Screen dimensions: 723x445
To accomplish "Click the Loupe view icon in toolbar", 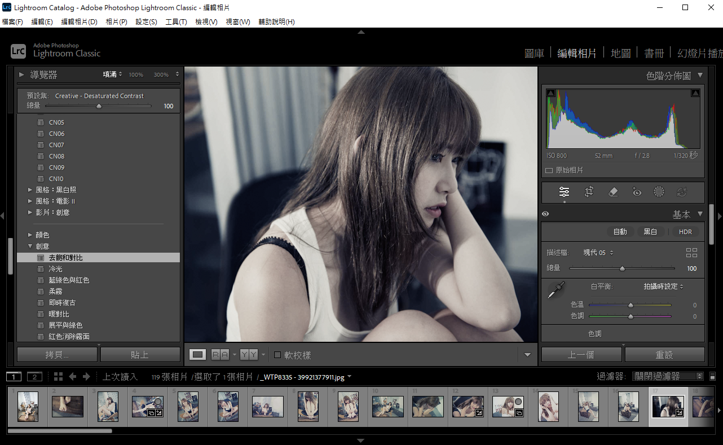I will click(197, 355).
